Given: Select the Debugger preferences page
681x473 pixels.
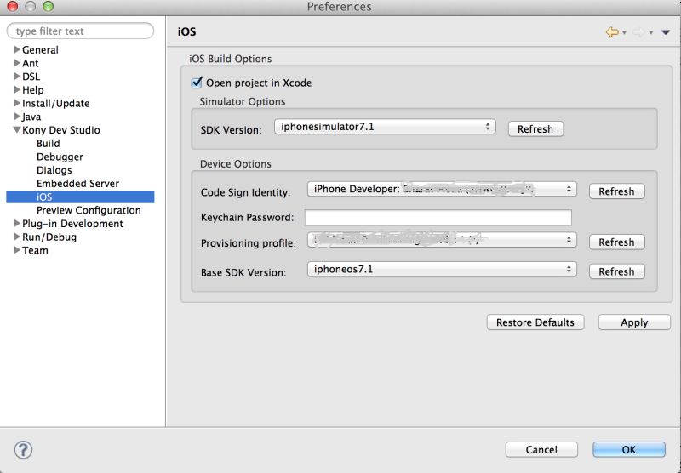Looking at the screenshot, I should coord(60,157).
